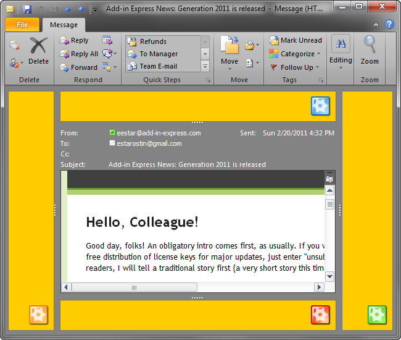The image size is (401, 340).
Task: Open the File tab
Action: (x=22, y=25)
